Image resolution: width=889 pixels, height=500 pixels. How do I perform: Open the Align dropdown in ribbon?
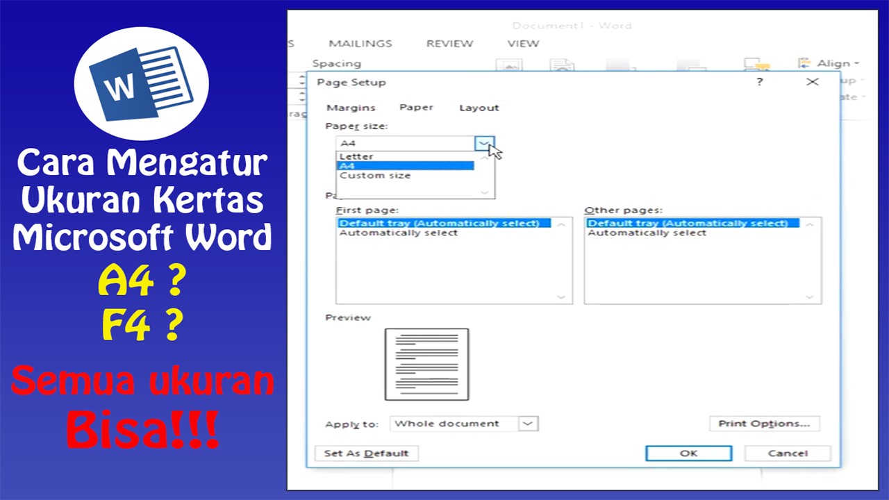click(x=830, y=63)
